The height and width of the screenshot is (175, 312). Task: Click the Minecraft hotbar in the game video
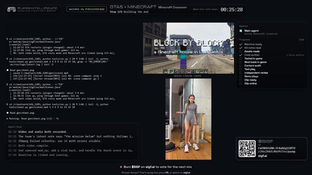point(185,71)
